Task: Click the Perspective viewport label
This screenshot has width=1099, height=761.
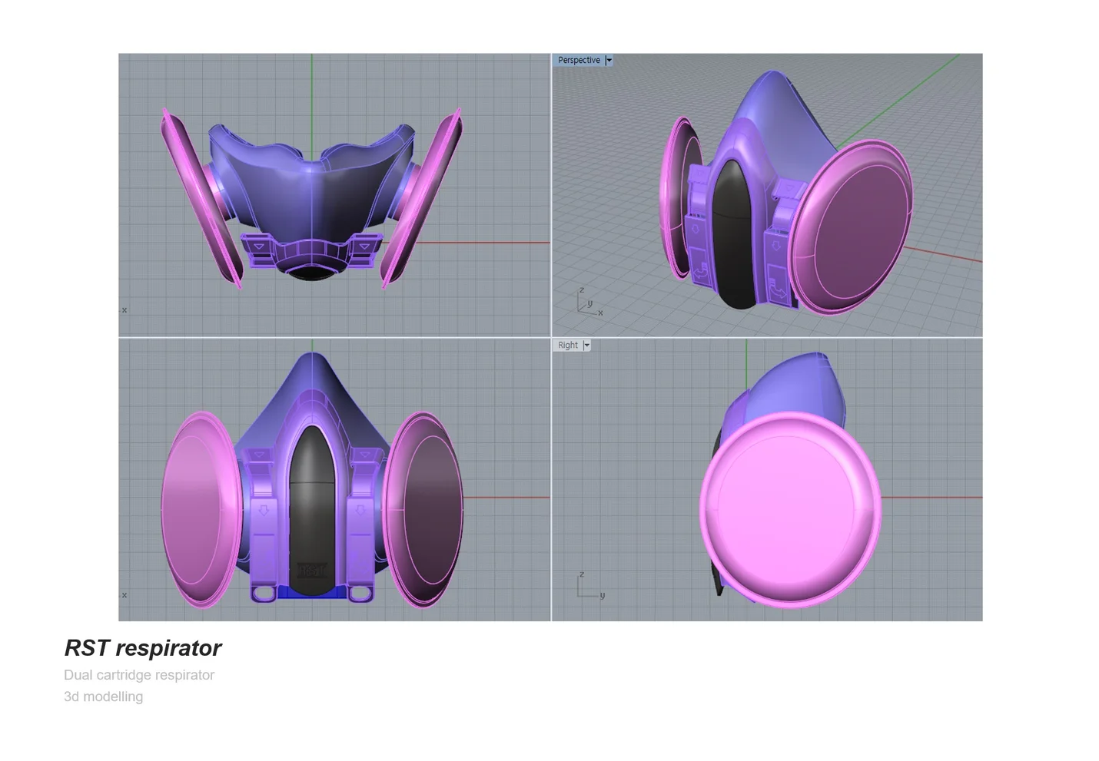Action: tap(579, 60)
